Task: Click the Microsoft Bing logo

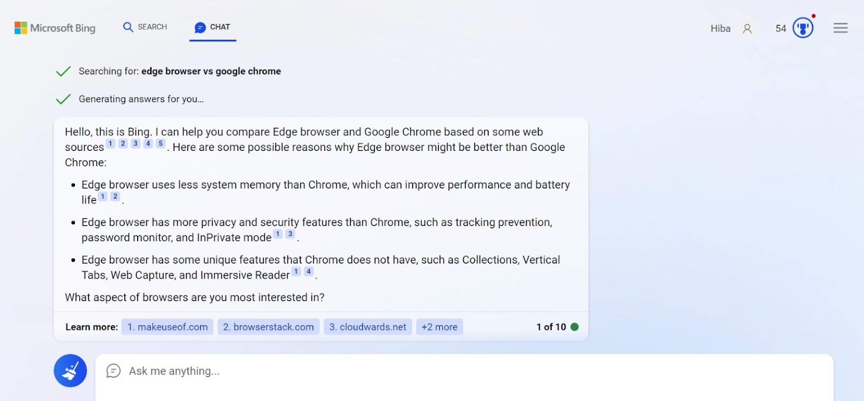Action: [55, 28]
